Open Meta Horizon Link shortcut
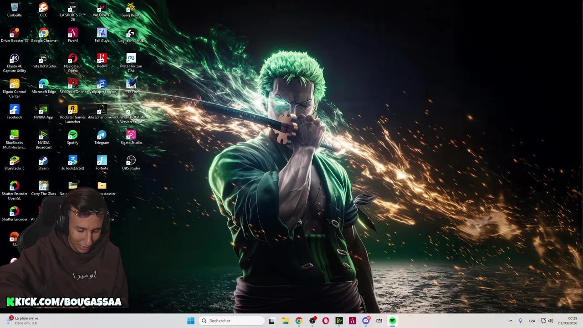The height and width of the screenshot is (328, 583). 131,63
